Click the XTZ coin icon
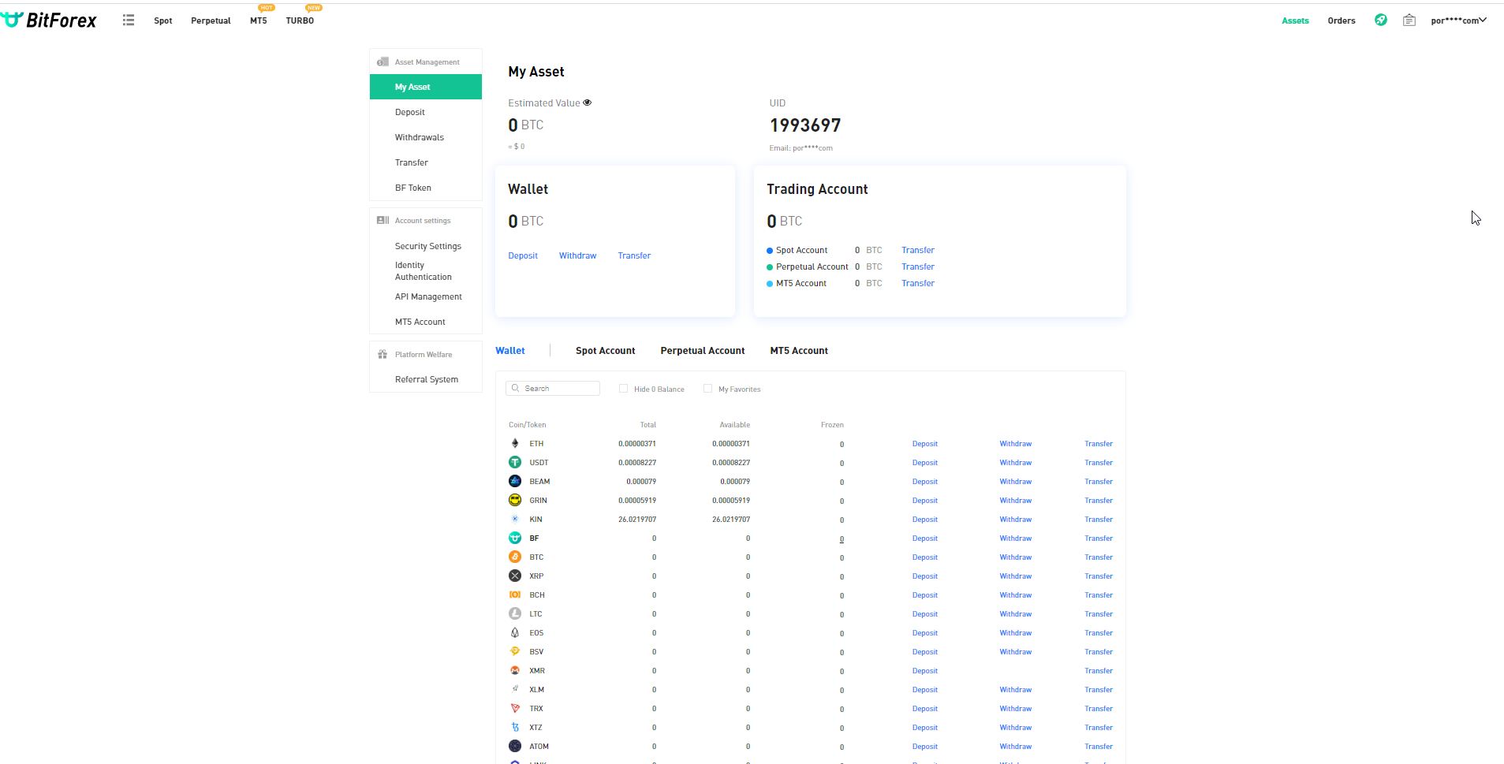1504x764 pixels. pyautogui.click(x=515, y=727)
